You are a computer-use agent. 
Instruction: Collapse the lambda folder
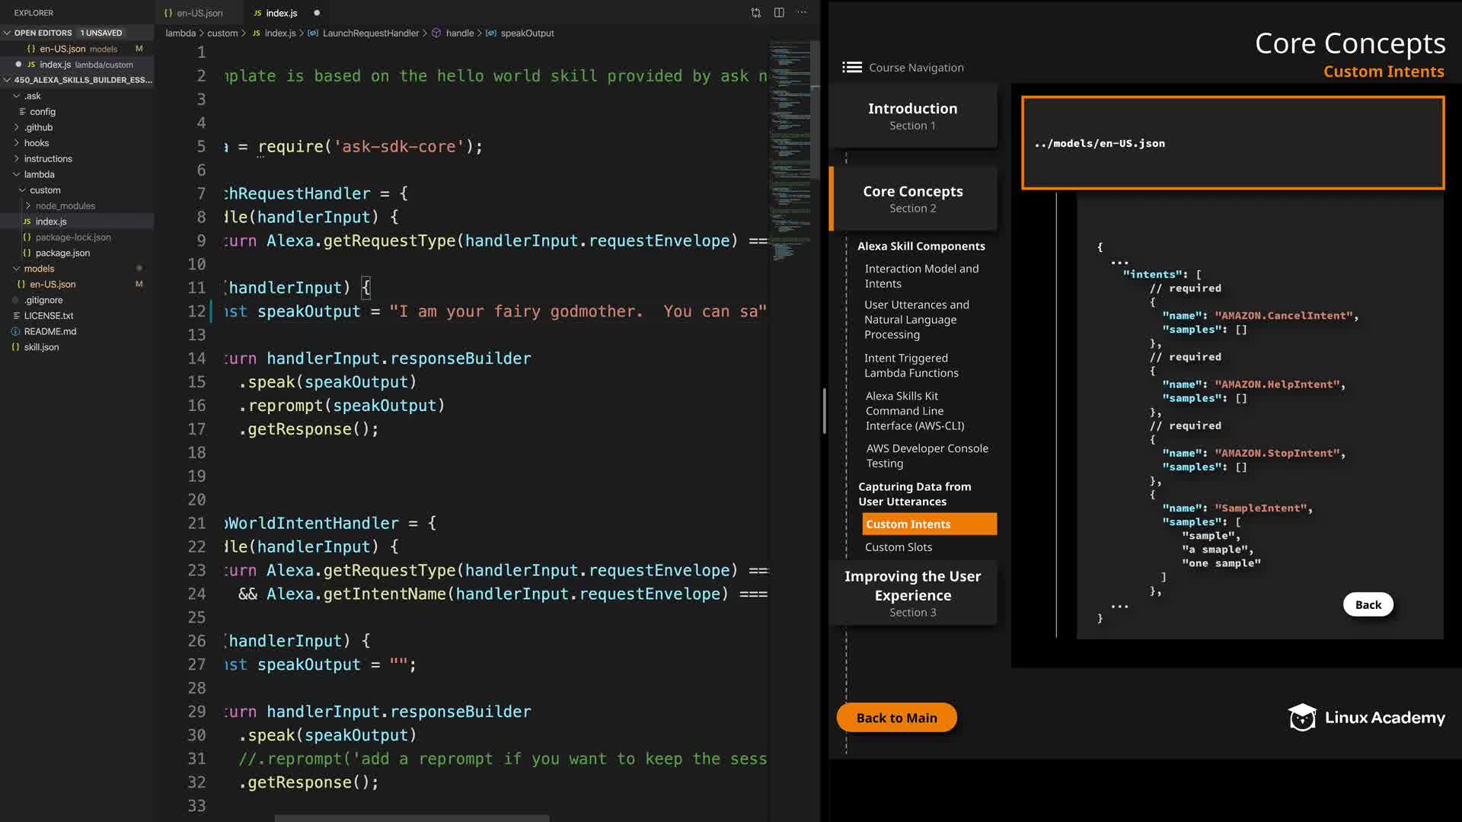tap(16, 174)
